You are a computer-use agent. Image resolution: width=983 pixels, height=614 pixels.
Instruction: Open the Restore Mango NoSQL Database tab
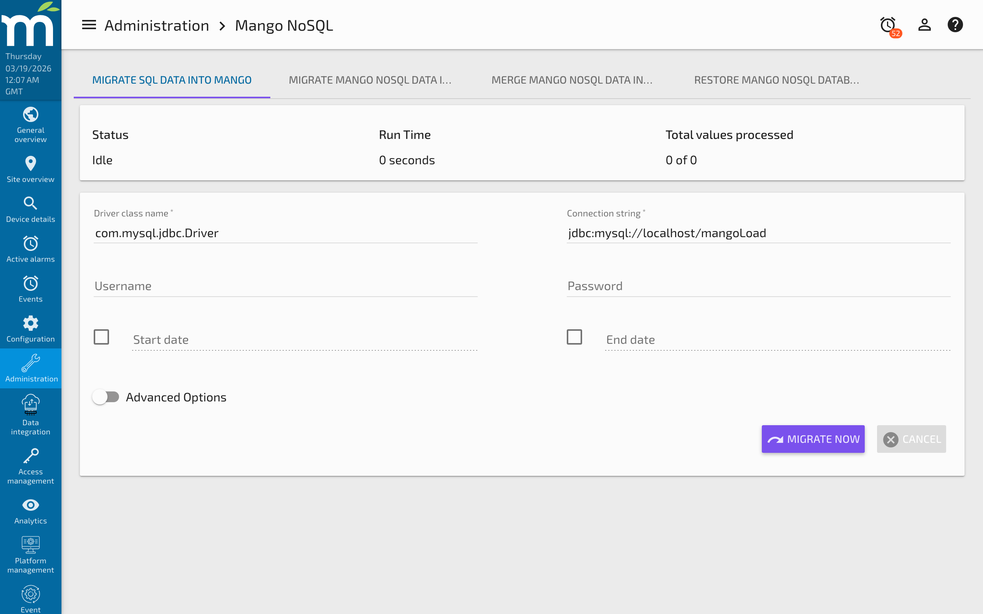[x=777, y=79]
